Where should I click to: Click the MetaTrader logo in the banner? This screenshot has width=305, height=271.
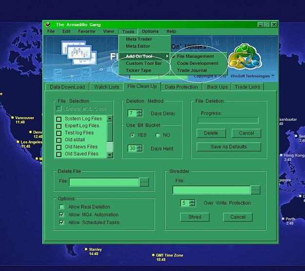coord(244,57)
